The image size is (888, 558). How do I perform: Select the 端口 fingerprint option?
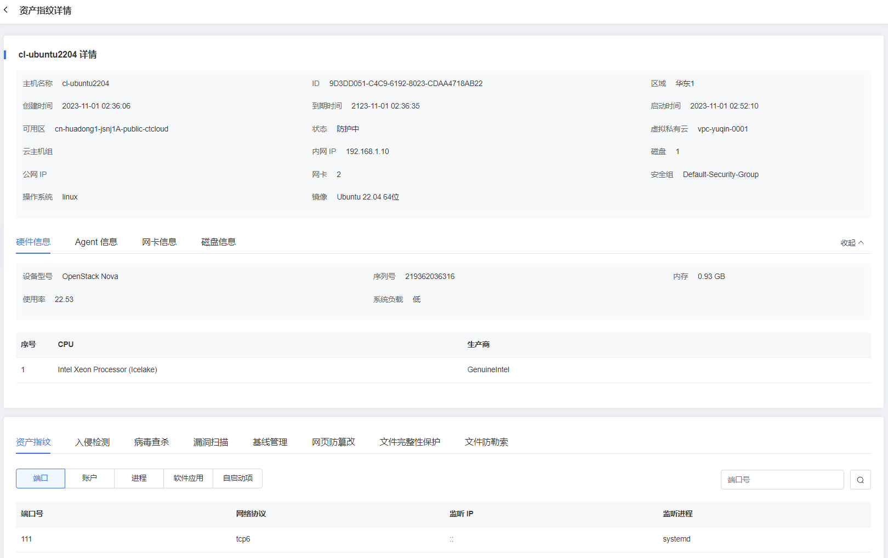click(x=41, y=479)
